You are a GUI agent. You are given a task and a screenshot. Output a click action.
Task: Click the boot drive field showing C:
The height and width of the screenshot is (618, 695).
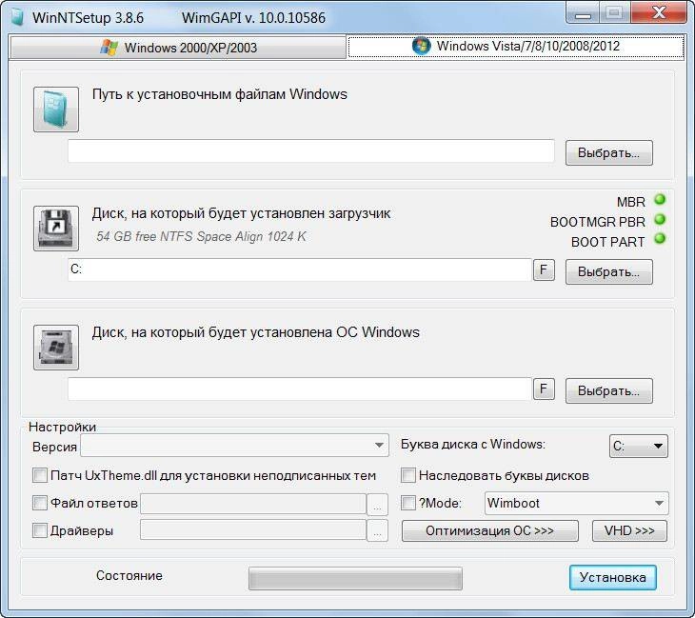(300, 269)
